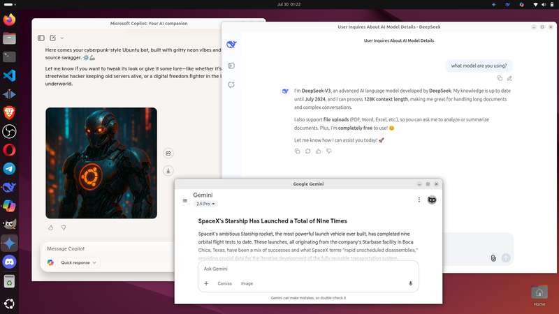Regenerate the DeepSeek response

tap(309, 151)
